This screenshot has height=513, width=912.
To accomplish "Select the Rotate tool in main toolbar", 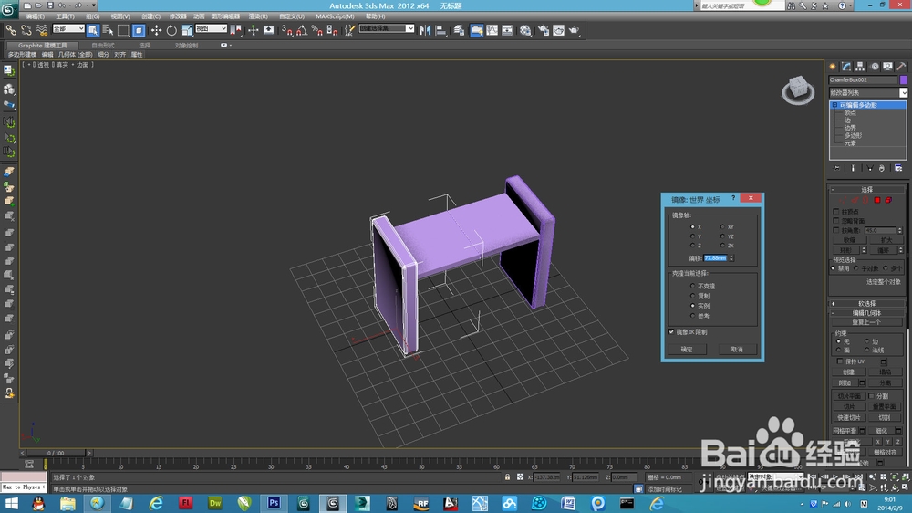I will click(171, 30).
